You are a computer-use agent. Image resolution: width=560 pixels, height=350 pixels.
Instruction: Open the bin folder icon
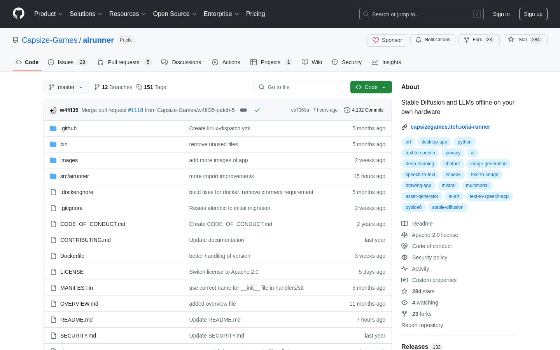53,144
